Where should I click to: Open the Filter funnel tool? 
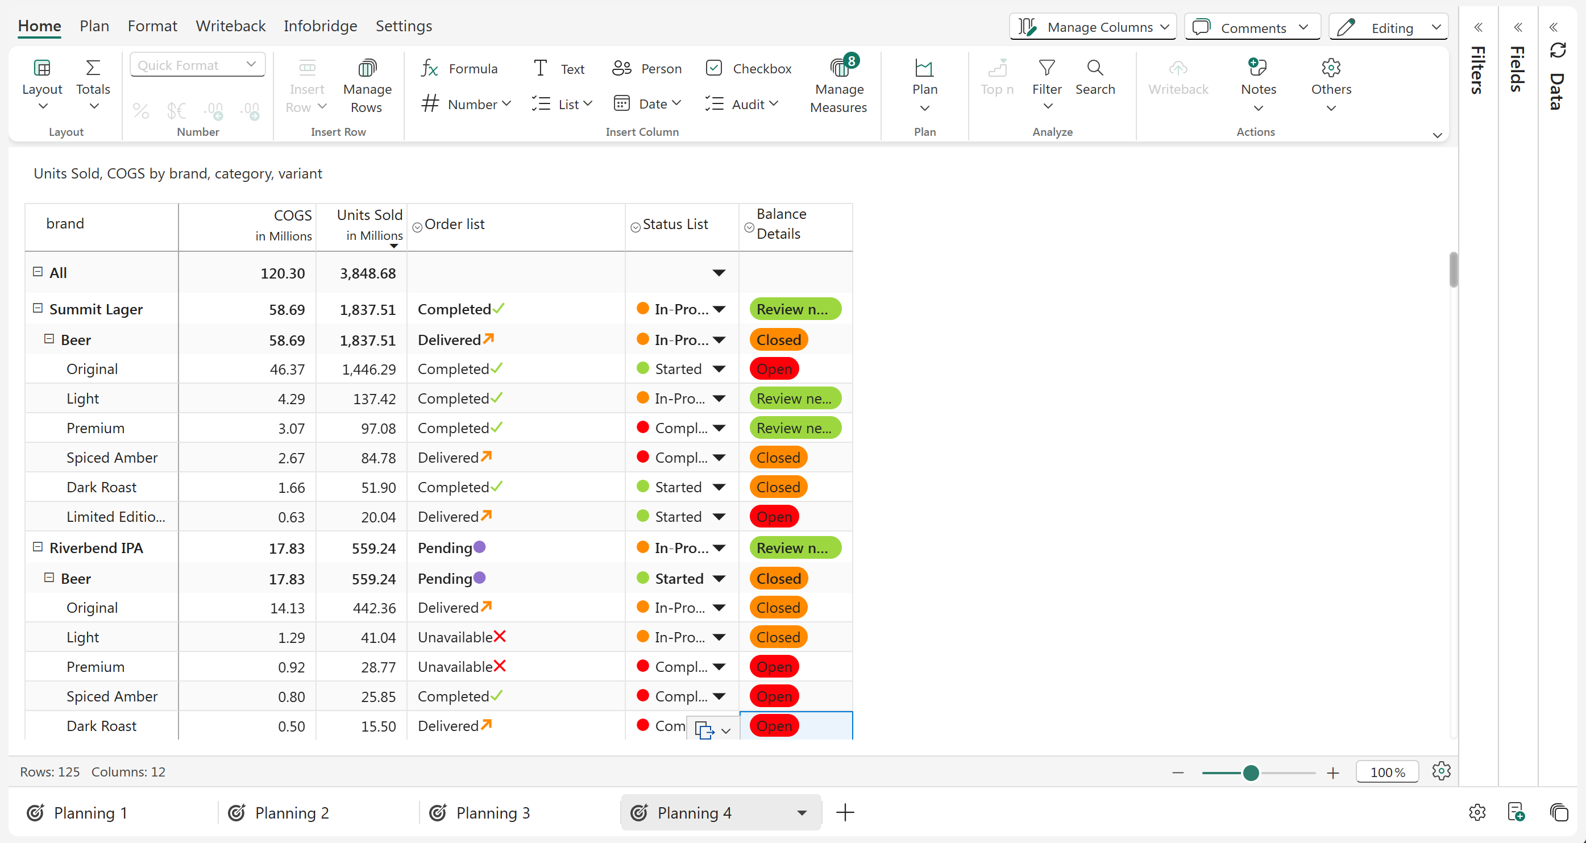point(1047,68)
